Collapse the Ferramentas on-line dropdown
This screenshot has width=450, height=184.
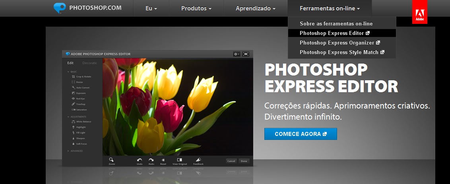coord(330,8)
